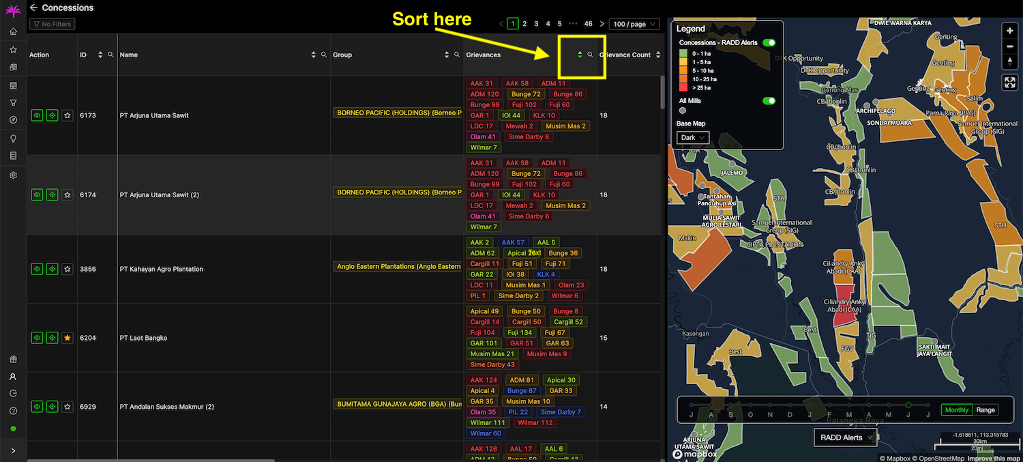Open the star Favorites icon in the sidebar
Screen dimensions: 1023x462
click(13, 50)
